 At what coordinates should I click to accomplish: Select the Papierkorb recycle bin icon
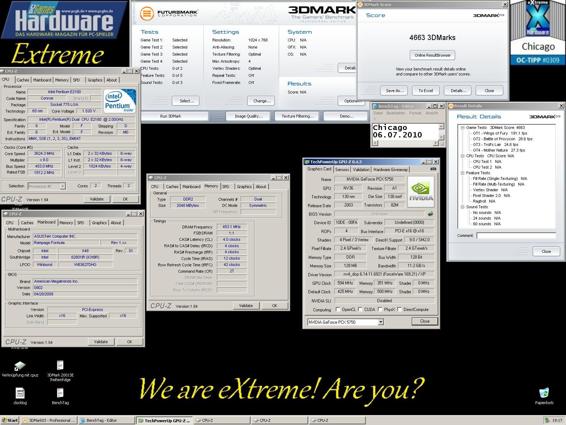[x=544, y=396]
